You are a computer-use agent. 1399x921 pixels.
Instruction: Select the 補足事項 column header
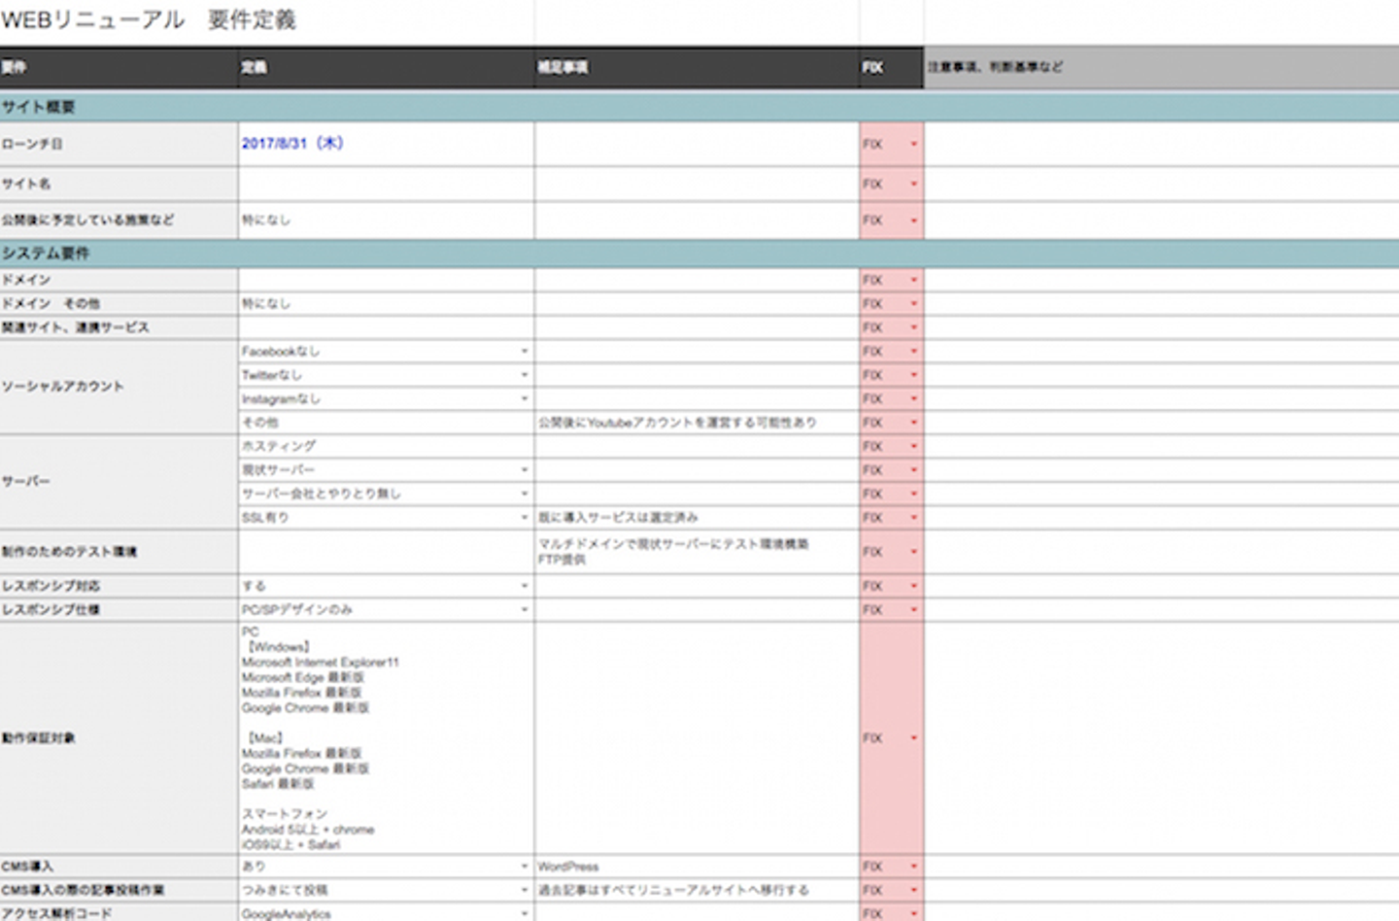click(x=697, y=68)
